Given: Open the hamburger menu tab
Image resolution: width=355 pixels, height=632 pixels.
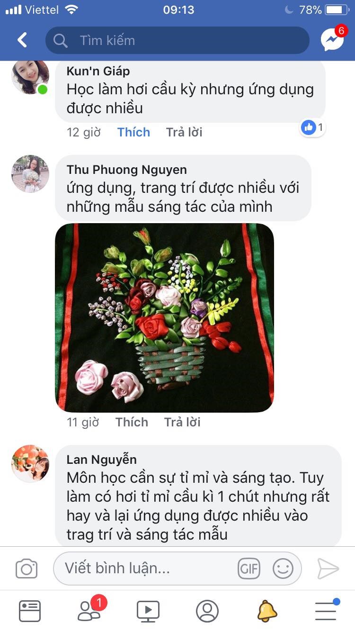Looking at the screenshot, I should click(327, 610).
